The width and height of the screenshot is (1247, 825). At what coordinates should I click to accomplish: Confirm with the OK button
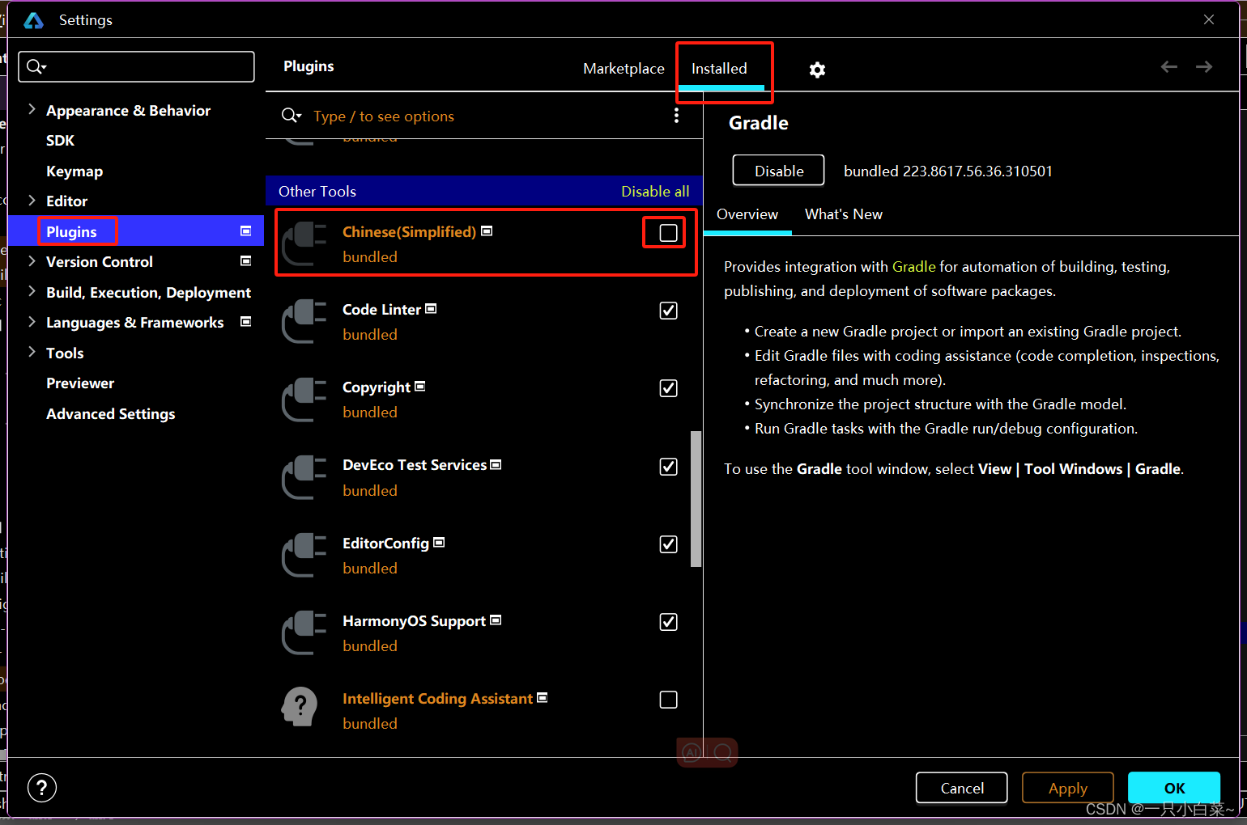(x=1174, y=788)
